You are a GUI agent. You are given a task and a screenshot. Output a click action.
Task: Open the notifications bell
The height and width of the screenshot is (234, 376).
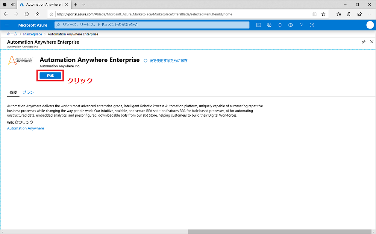point(280,25)
